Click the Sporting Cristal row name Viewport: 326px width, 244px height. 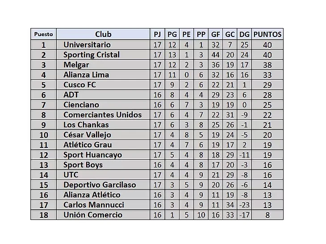(x=92, y=55)
